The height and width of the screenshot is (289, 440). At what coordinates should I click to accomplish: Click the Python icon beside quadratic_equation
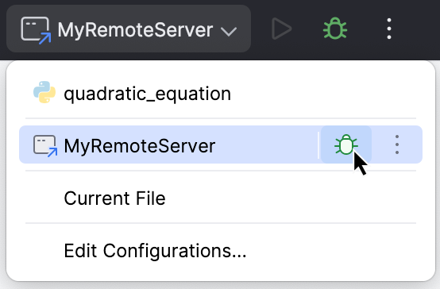pos(44,92)
